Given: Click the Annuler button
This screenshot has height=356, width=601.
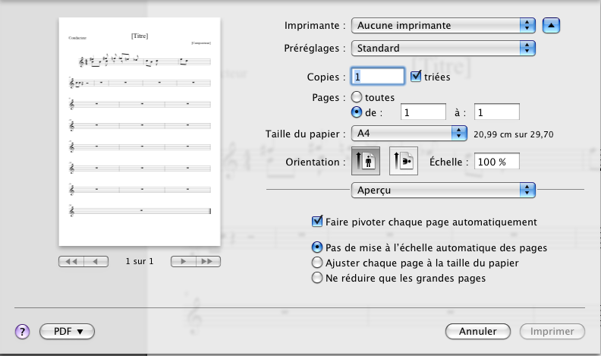Looking at the screenshot, I should pyautogui.click(x=477, y=332).
